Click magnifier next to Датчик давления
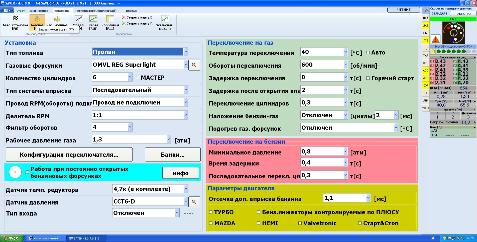The image size is (477, 242). (x=194, y=202)
